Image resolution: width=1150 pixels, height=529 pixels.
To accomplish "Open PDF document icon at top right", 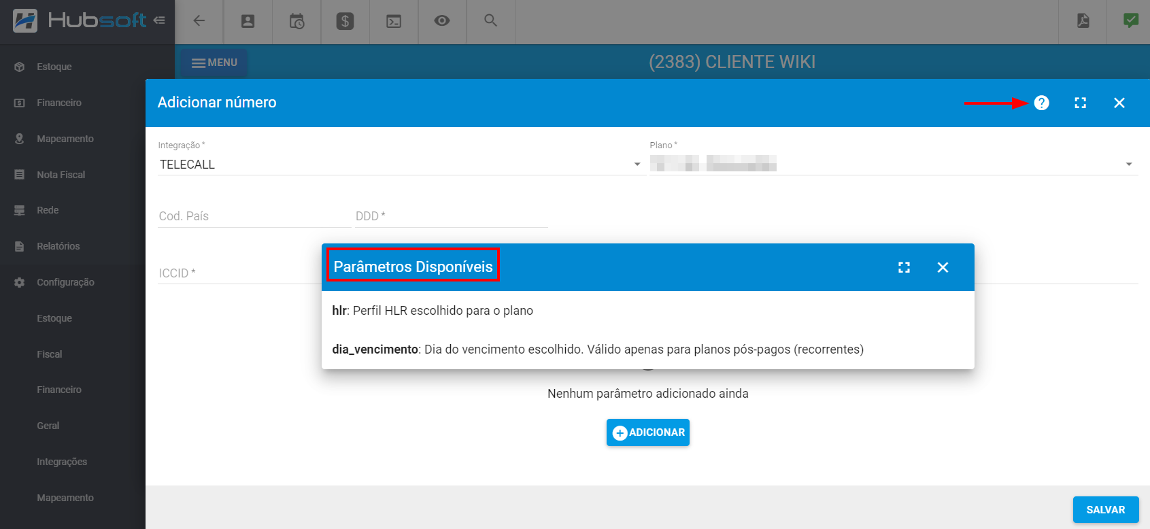I will click(1083, 21).
